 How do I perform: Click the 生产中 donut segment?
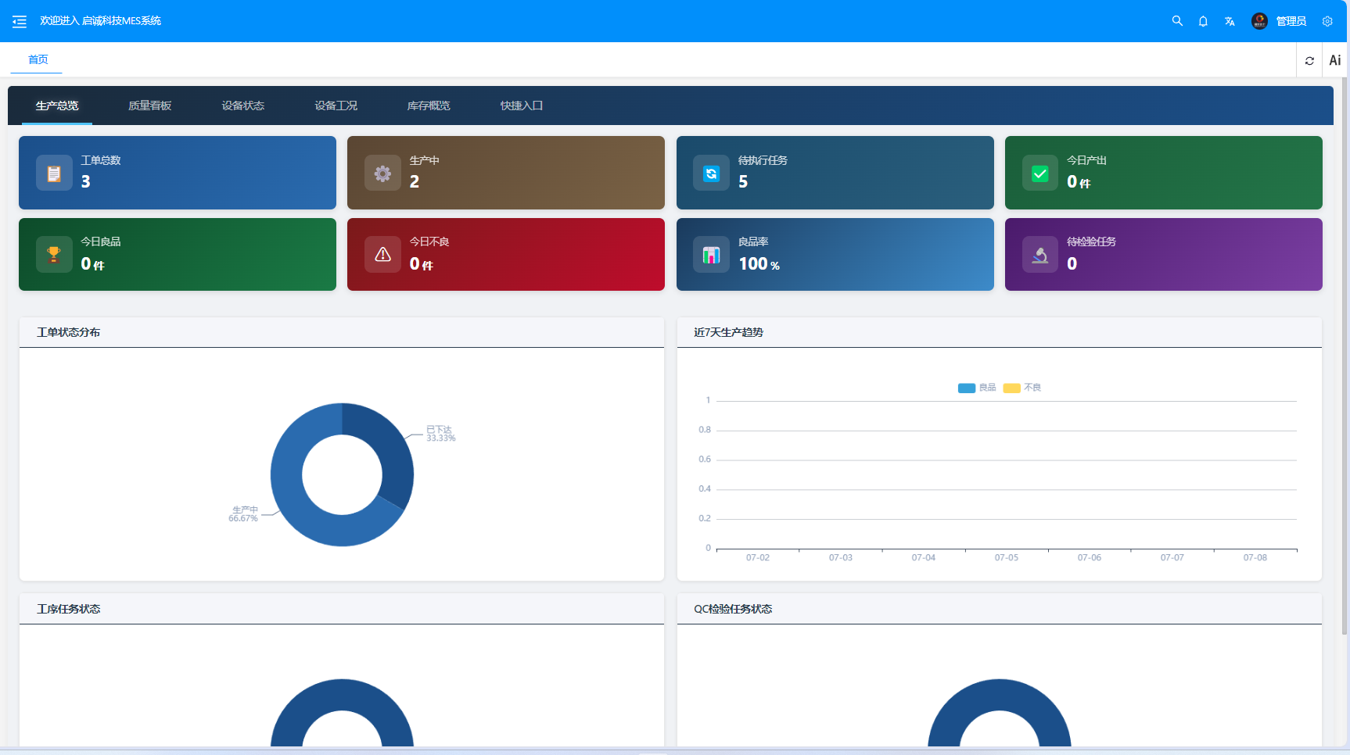(293, 496)
